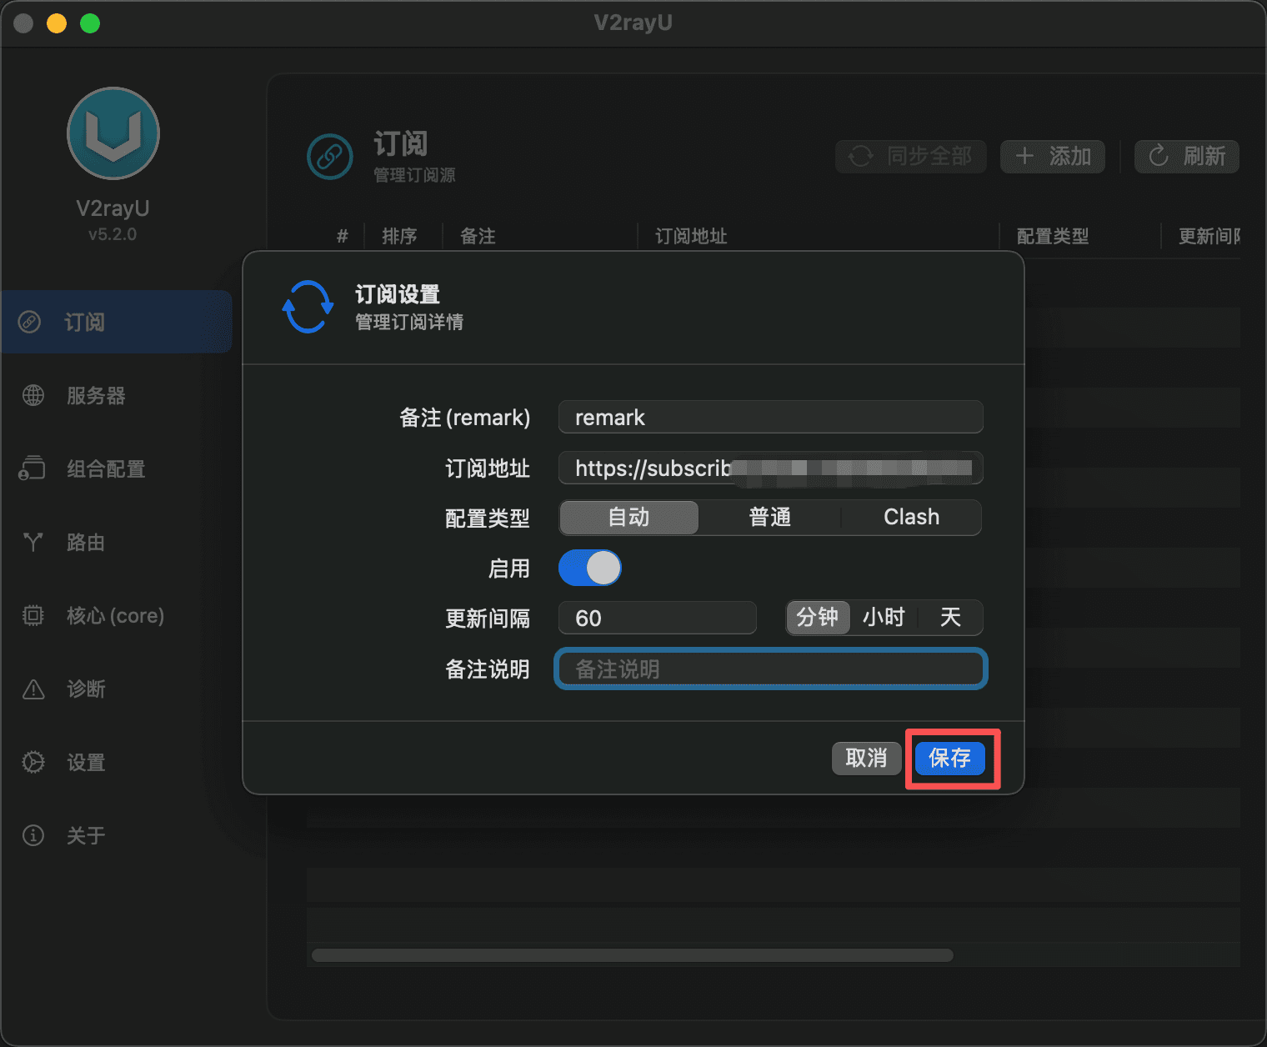This screenshot has height=1047, width=1267.
Task: Click the yellow minimize window button
Action: tap(57, 23)
